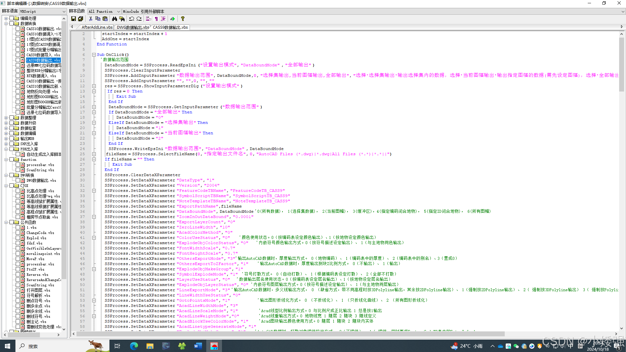Open Word from the taskbar
This screenshot has height=352, width=626.
198,346
